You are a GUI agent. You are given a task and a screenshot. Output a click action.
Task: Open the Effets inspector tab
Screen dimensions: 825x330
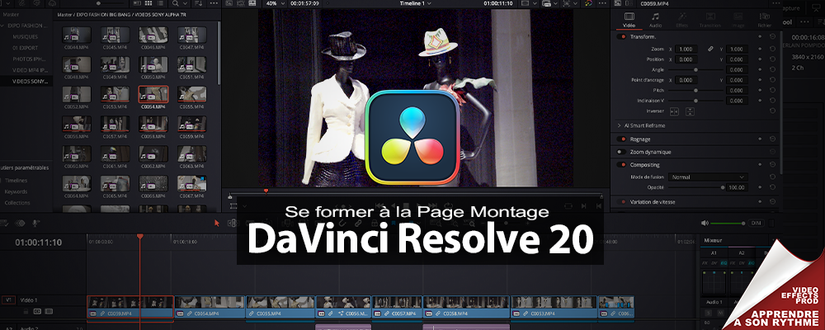(682, 20)
